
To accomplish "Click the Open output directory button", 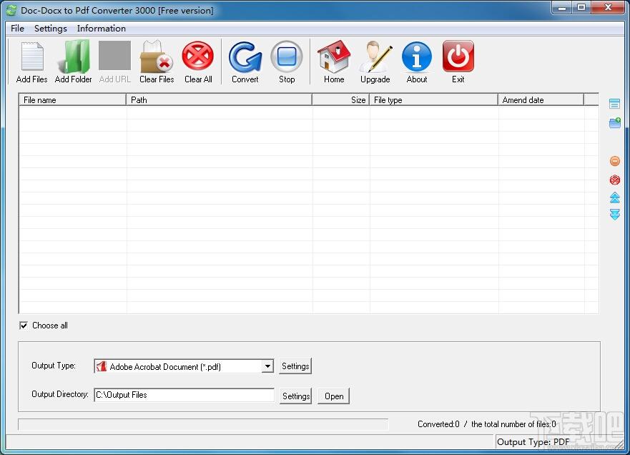I will point(333,396).
